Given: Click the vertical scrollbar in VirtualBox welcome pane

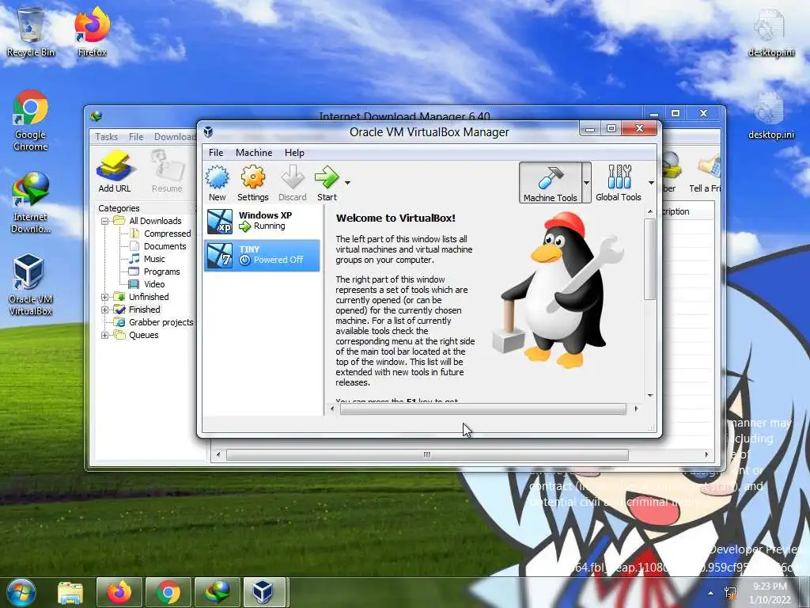Looking at the screenshot, I should 650,259.
